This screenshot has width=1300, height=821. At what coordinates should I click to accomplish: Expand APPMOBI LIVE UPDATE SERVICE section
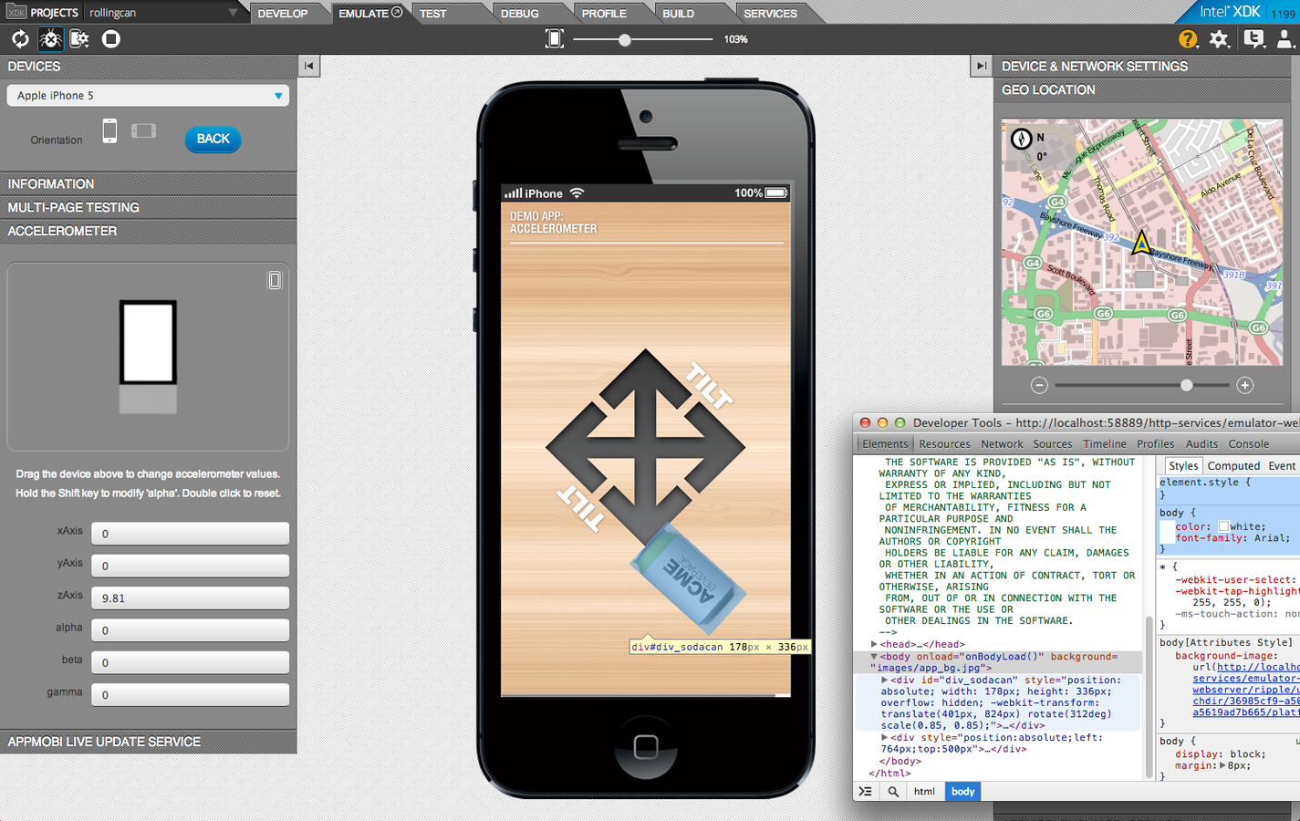[x=148, y=742]
